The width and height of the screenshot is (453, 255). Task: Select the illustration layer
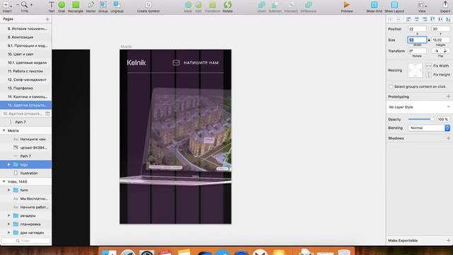(25, 173)
